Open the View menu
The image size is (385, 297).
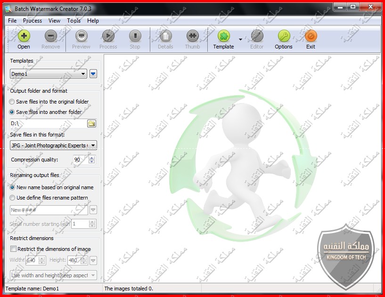[54, 21]
